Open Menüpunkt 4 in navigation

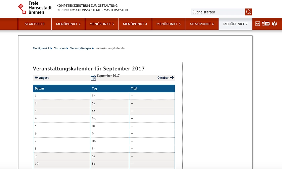(135, 24)
